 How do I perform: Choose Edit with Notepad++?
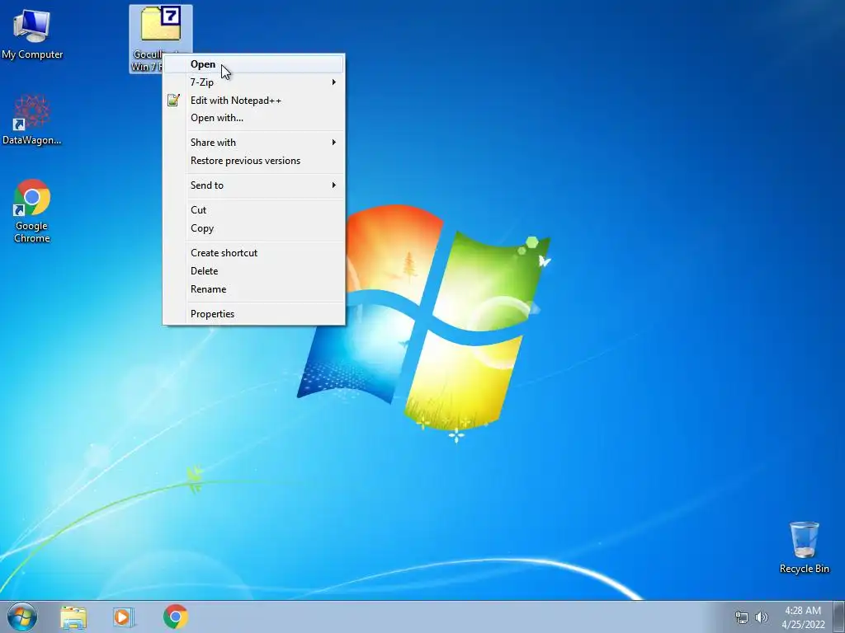253,100
